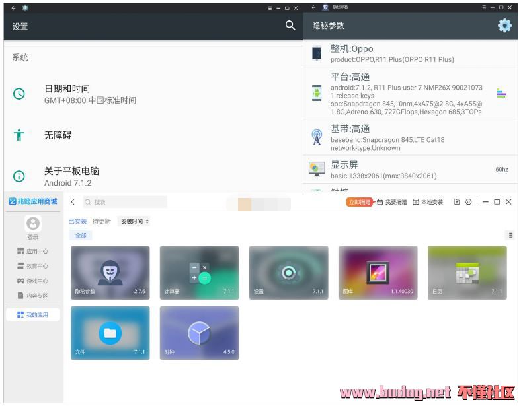Open the 隐秘参数 app tile
The height and width of the screenshot is (406, 521).
click(110, 272)
